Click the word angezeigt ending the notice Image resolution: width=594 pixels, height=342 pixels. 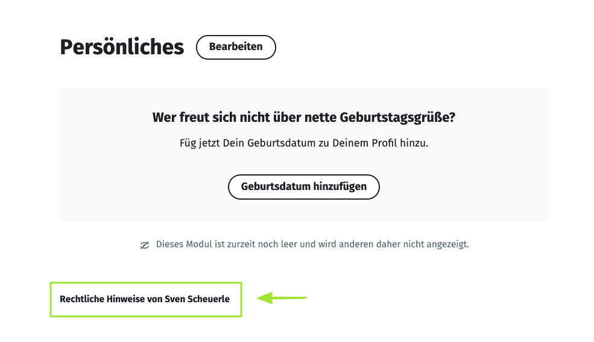pos(445,244)
